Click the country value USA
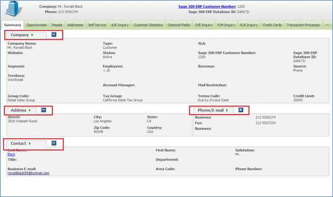333x197 pixels. click(150, 132)
